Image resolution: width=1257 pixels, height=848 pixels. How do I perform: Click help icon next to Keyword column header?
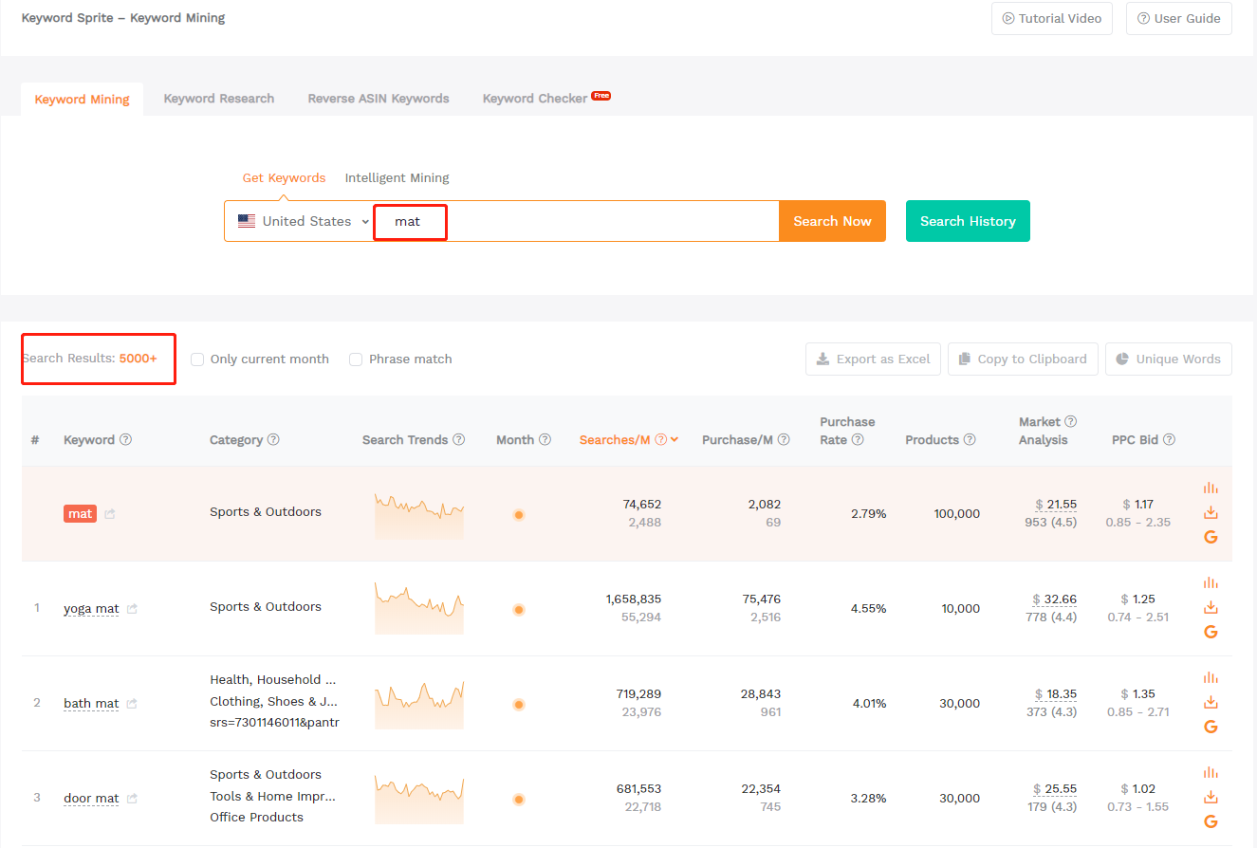pos(125,440)
